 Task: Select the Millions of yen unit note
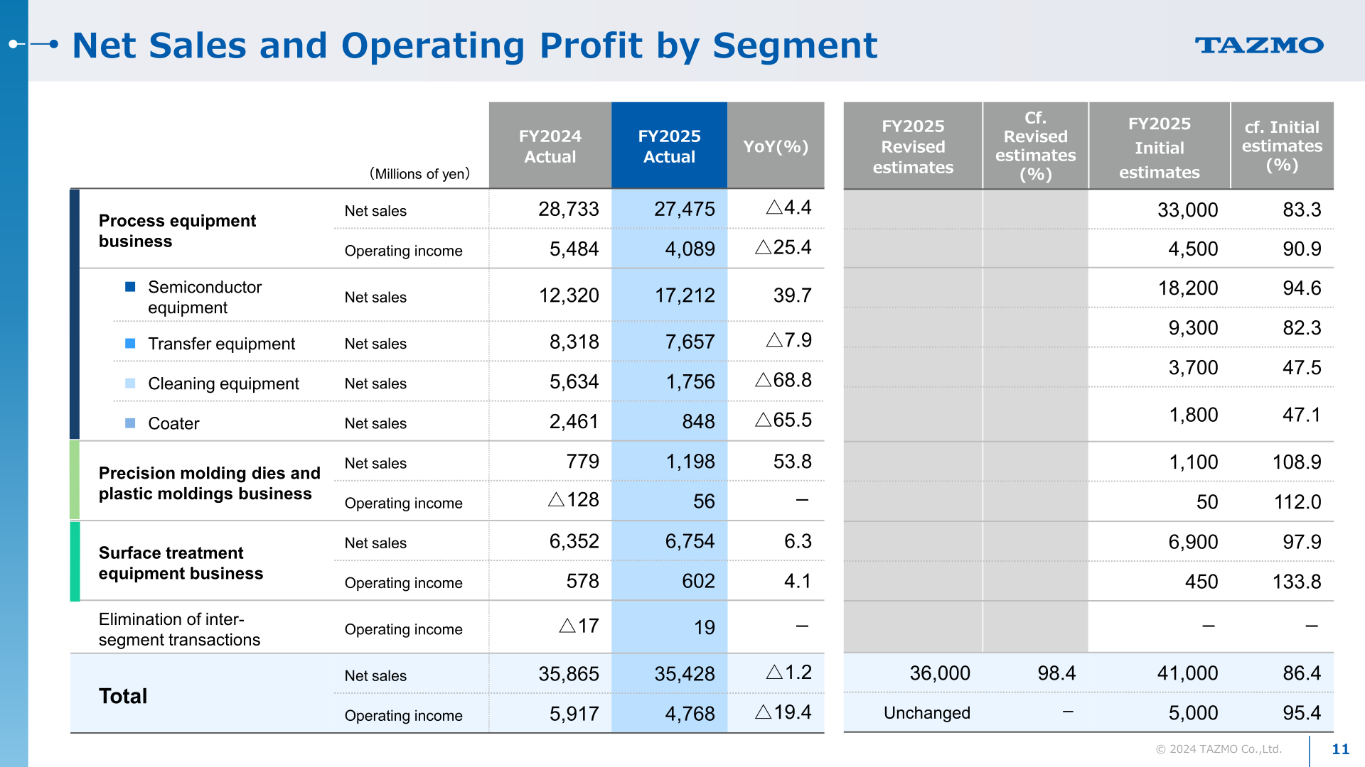[419, 174]
